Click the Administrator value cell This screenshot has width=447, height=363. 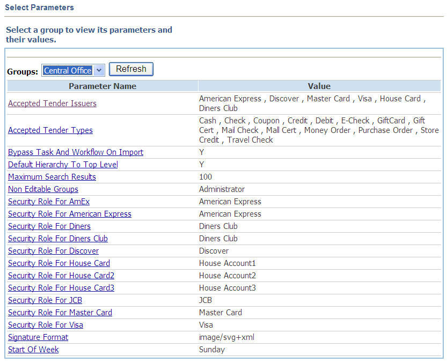[319, 189]
